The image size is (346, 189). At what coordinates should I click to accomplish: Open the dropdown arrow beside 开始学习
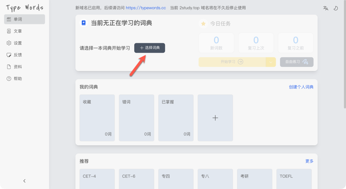pyautogui.click(x=271, y=62)
